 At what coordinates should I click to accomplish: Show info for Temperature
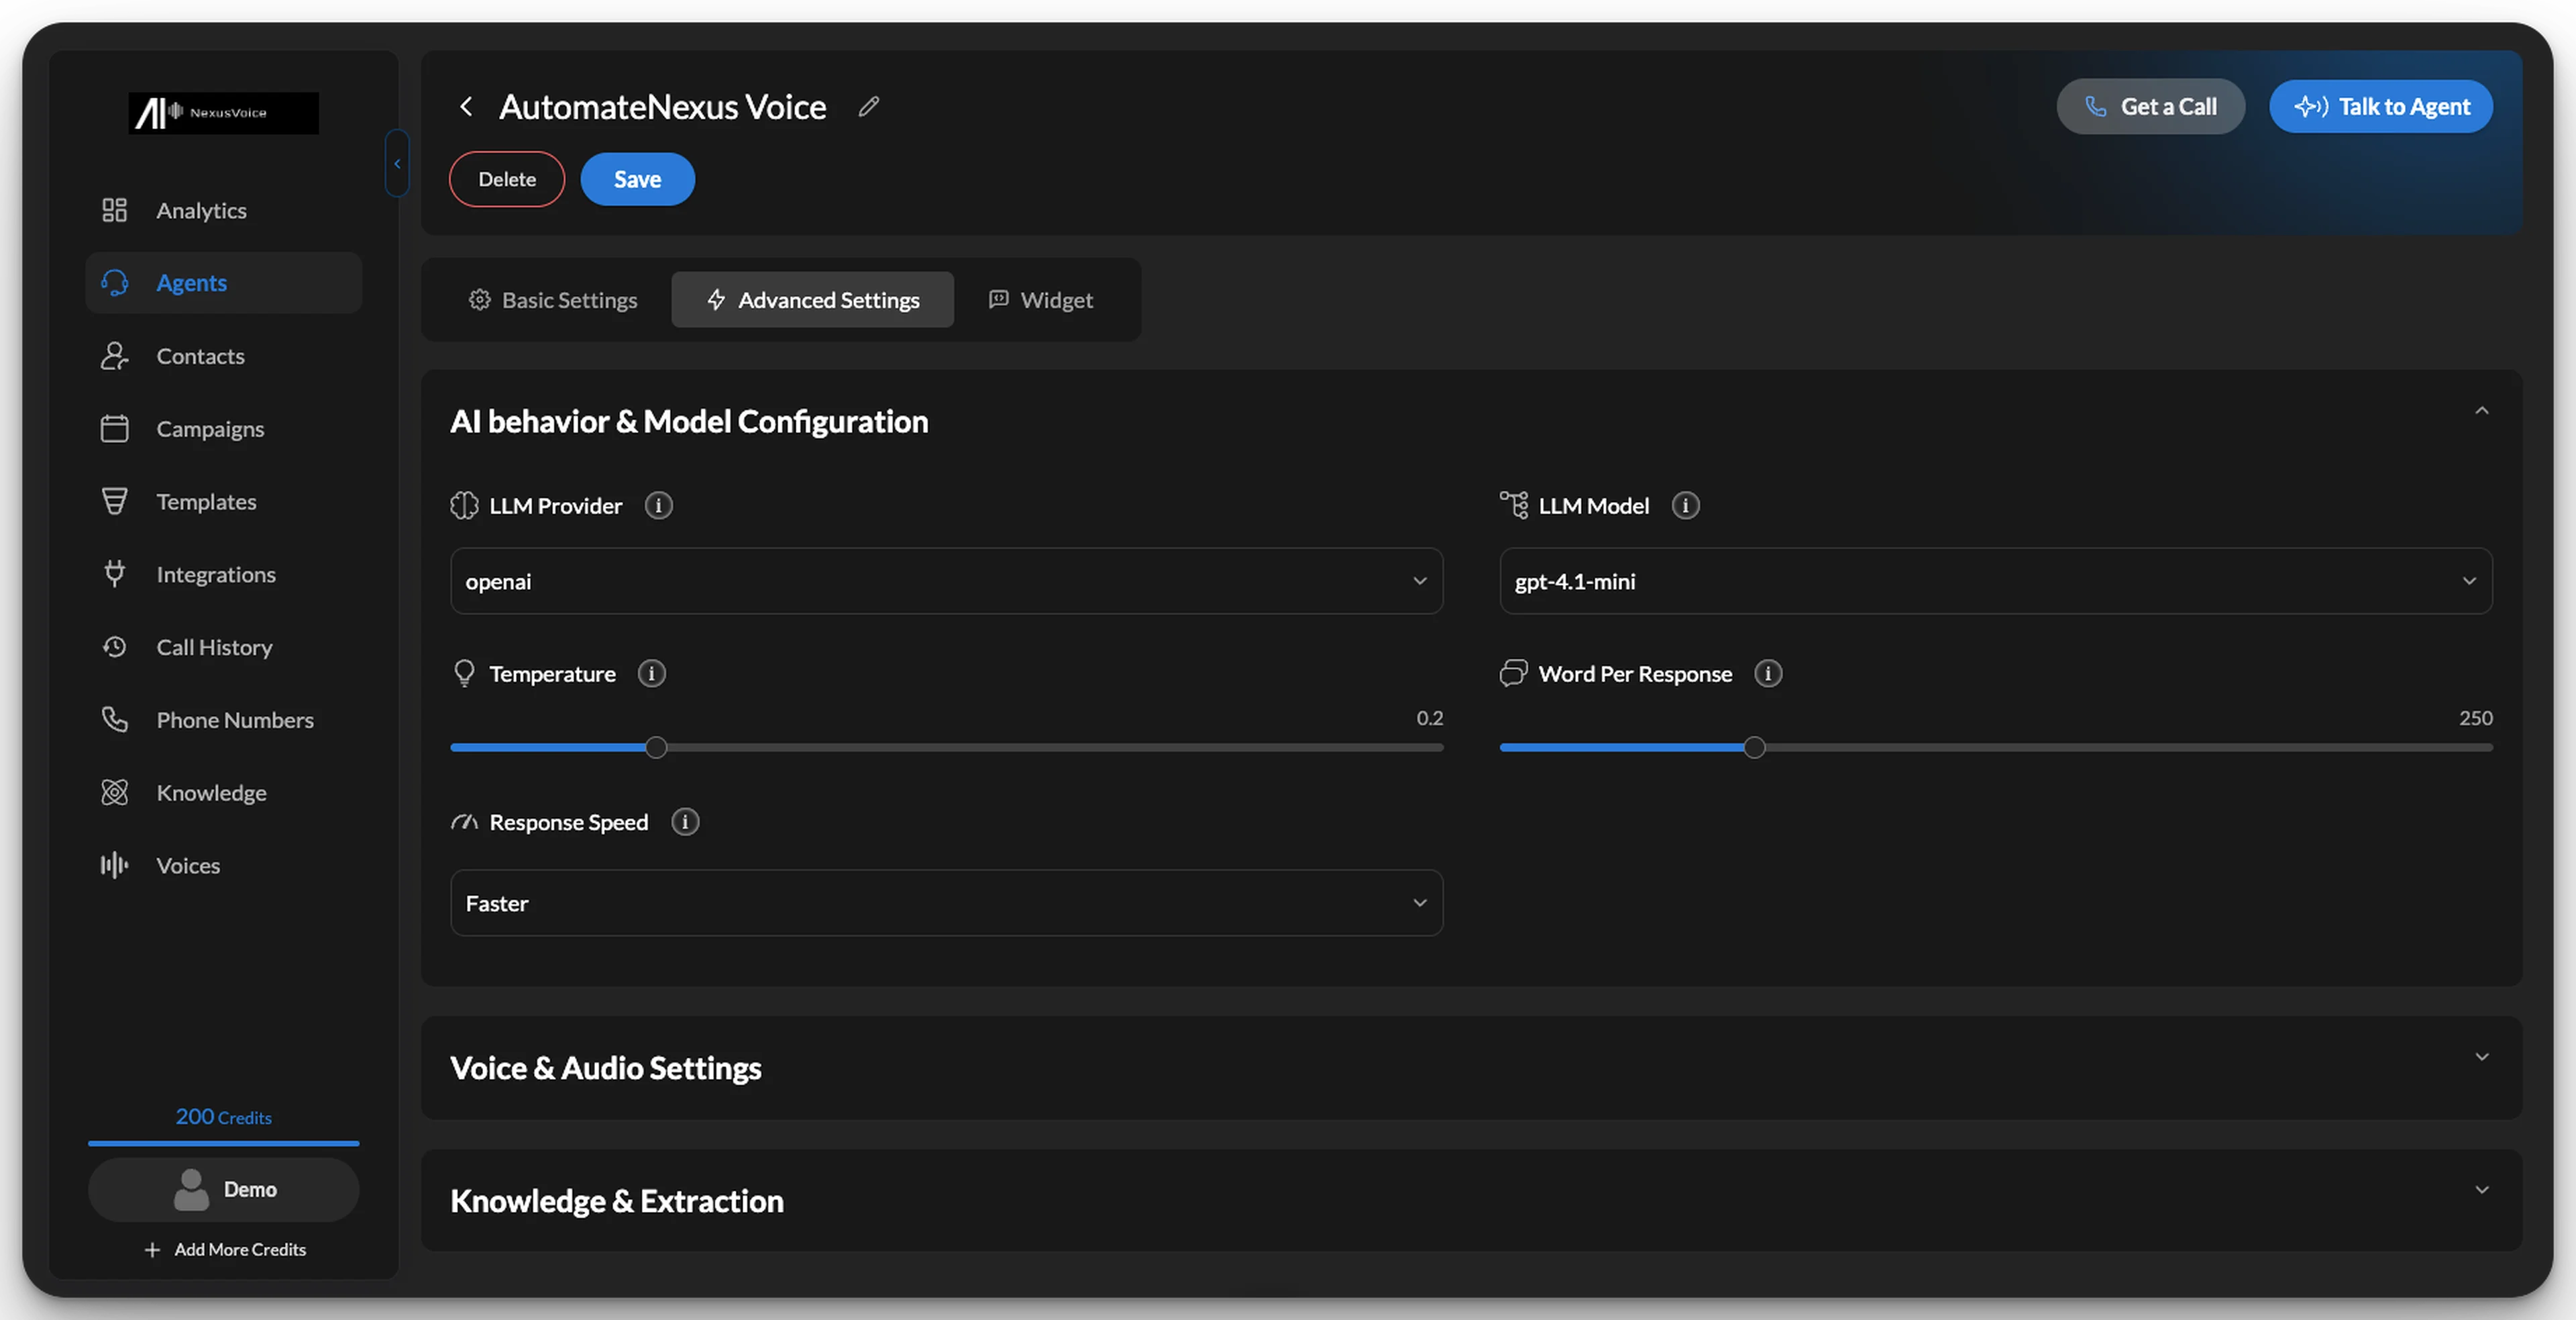pyautogui.click(x=651, y=674)
